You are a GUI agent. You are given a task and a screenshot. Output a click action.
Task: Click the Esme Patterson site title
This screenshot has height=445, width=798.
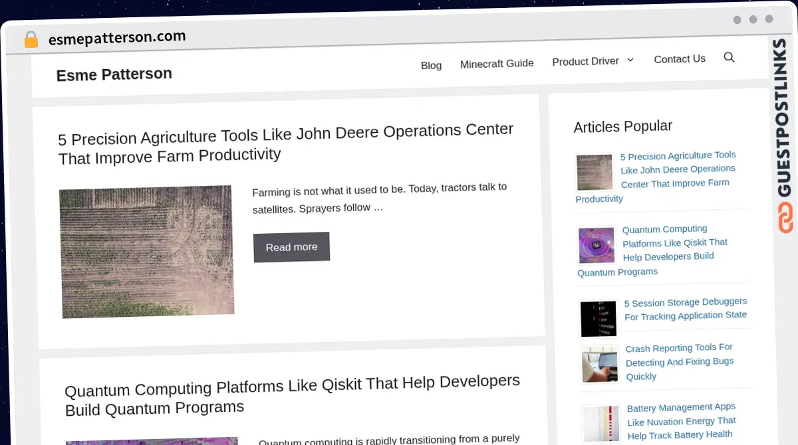pos(114,74)
